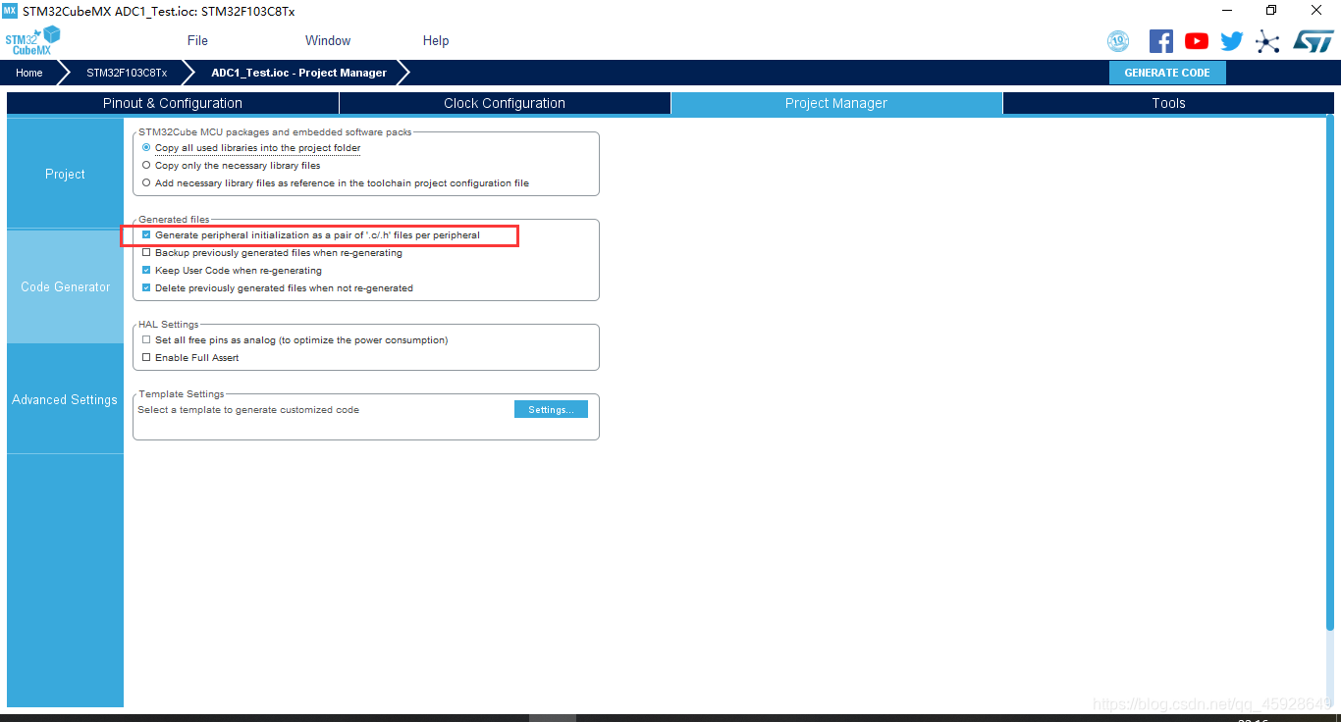Select Copy all used libraries radio button
The width and height of the screenshot is (1341, 722).
point(146,148)
